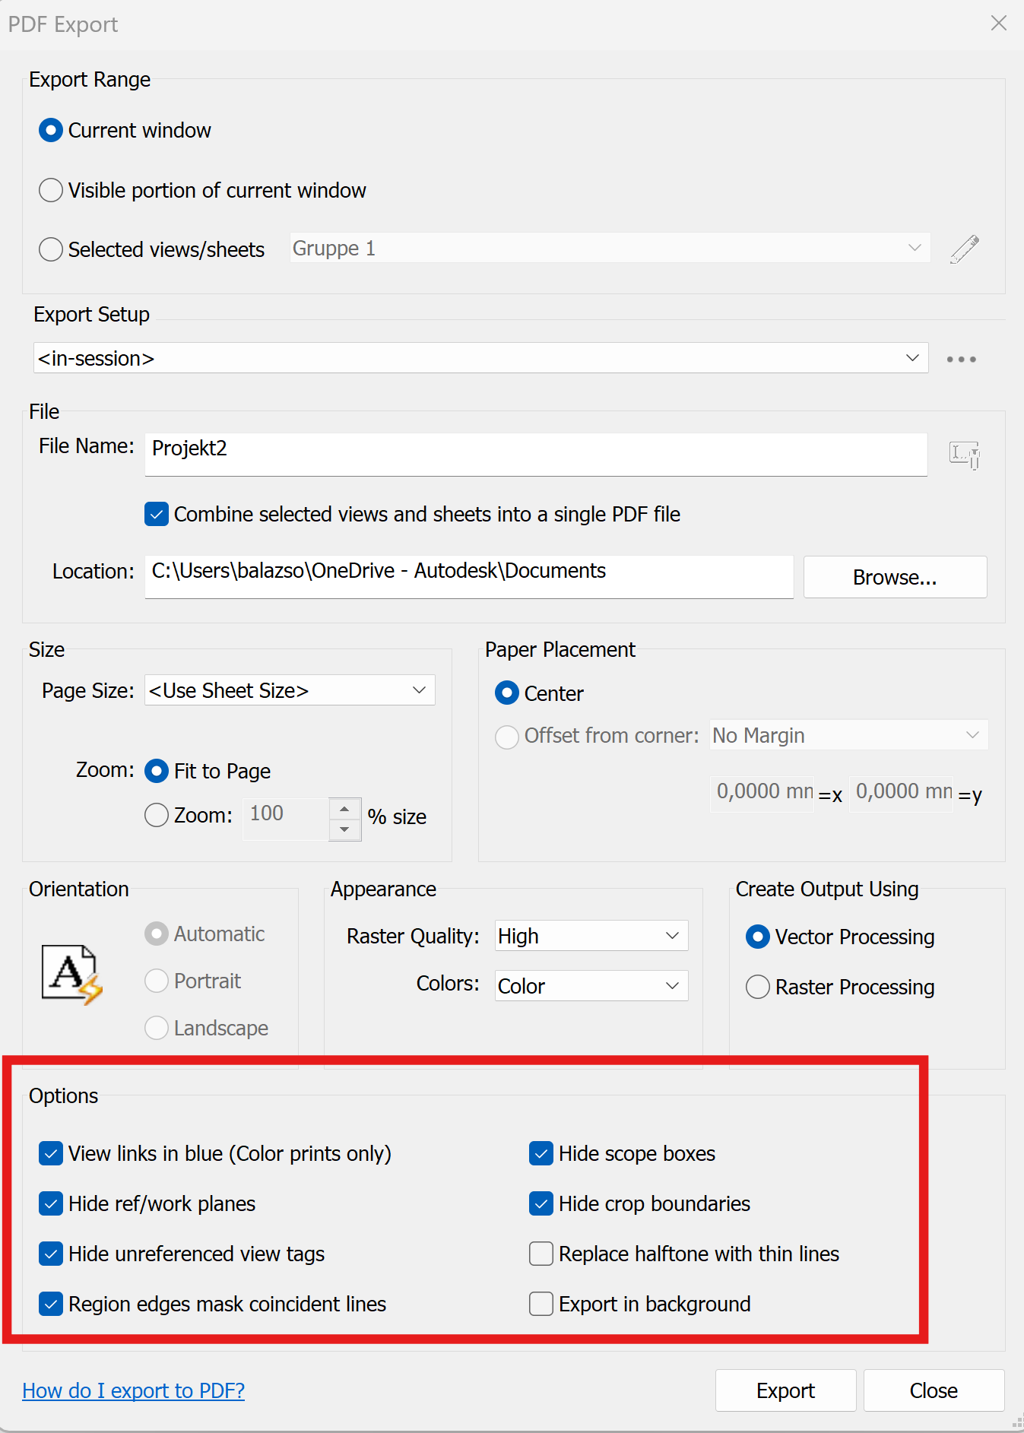
Task: Close the PDF Export dialog with X
Action: (x=998, y=24)
